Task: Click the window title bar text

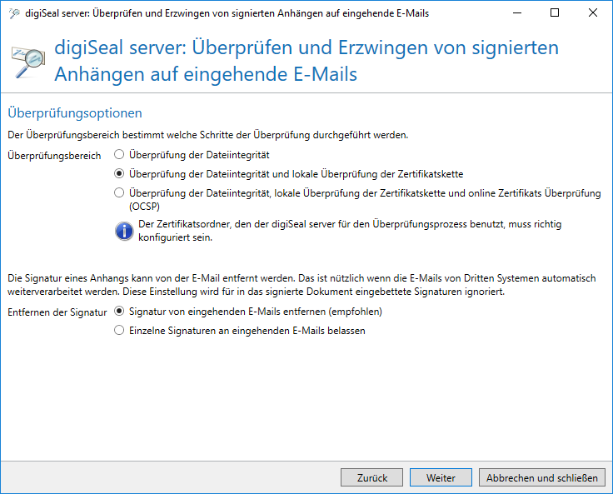Action: pyautogui.click(x=227, y=13)
